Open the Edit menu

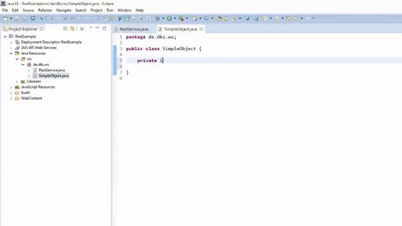coord(15,10)
